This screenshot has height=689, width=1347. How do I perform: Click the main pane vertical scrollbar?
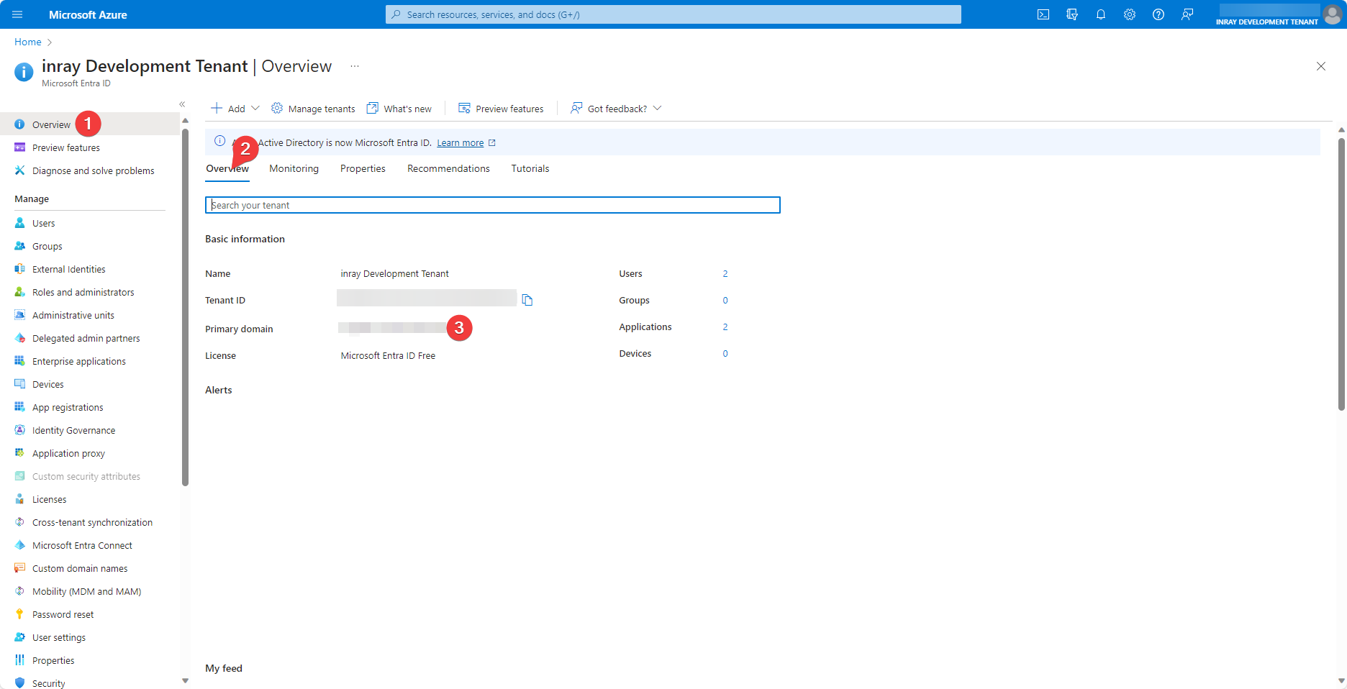point(1341,273)
